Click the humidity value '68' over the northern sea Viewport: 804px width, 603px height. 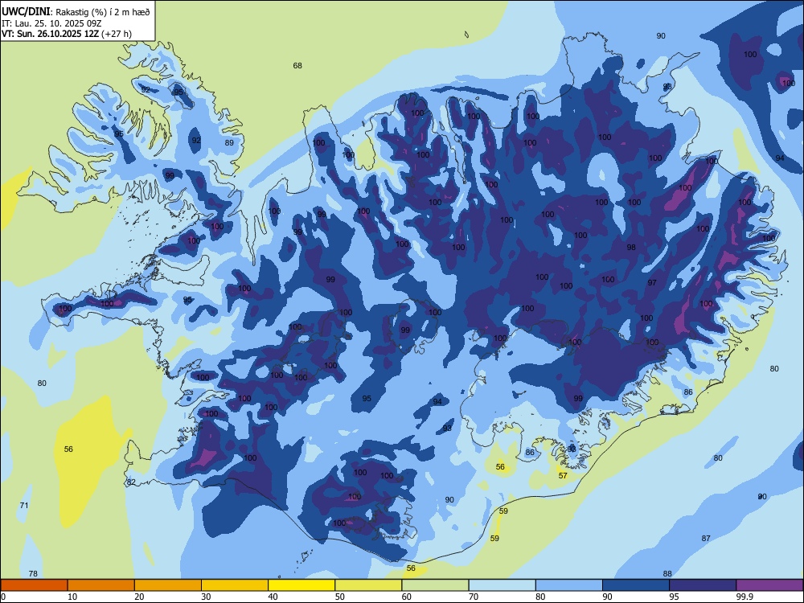pyautogui.click(x=297, y=66)
